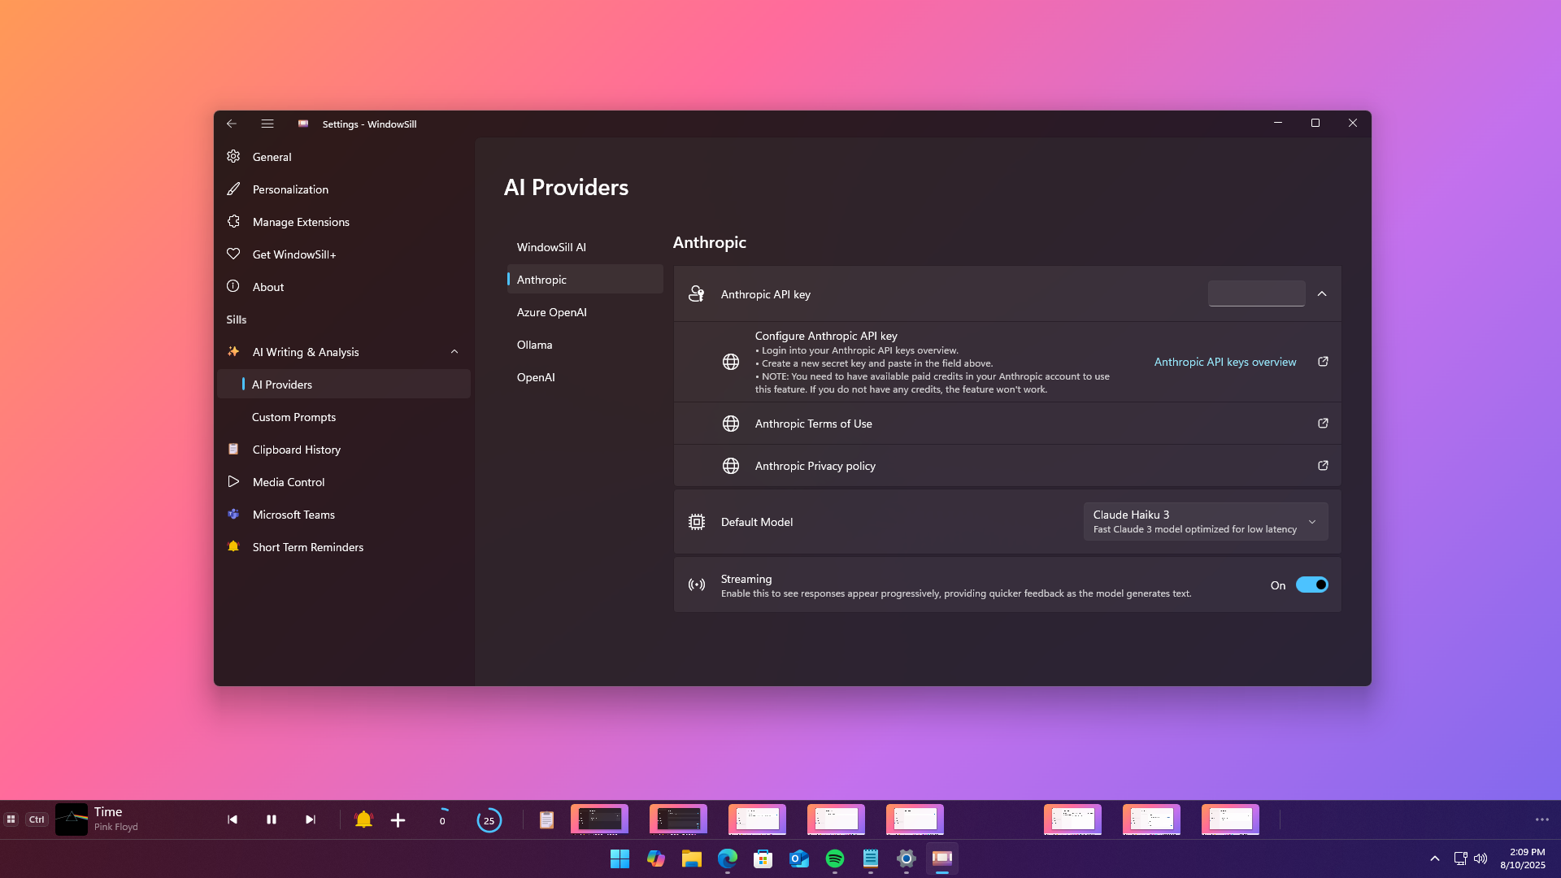Image resolution: width=1561 pixels, height=878 pixels.
Task: Pause the playing Pink Floyd track
Action: (x=272, y=819)
